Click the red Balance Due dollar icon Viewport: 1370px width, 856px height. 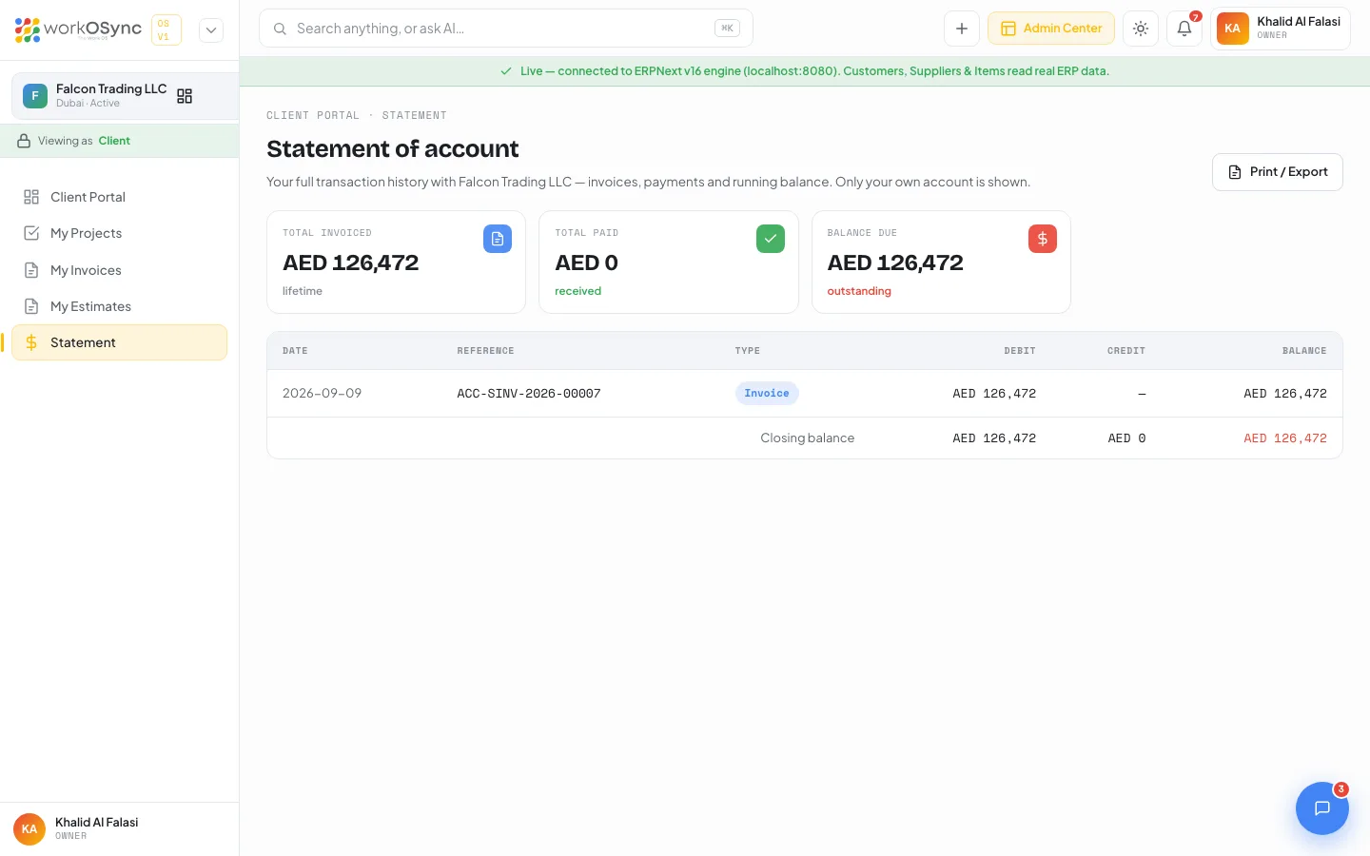(x=1043, y=239)
